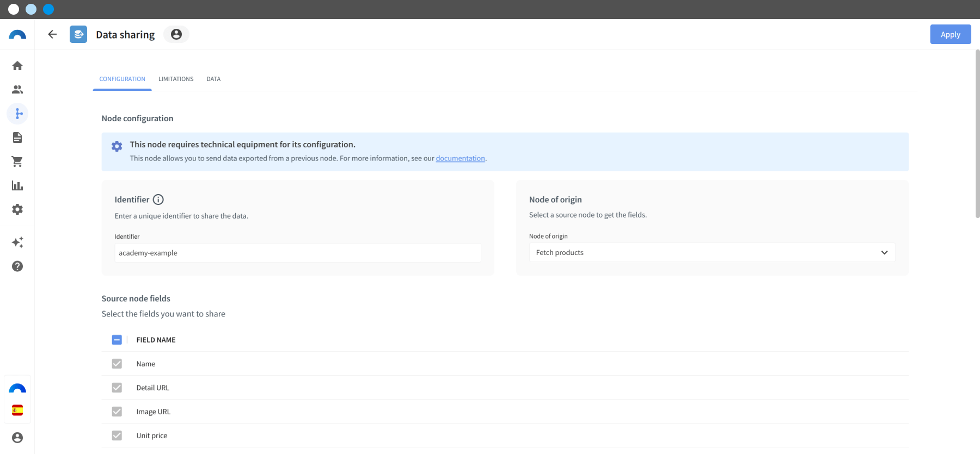This screenshot has width=980, height=454.
Task: Open the settings gear in sidebar
Action: pos(17,209)
